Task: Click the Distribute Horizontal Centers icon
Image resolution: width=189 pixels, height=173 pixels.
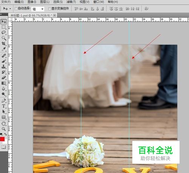Action: point(132,9)
